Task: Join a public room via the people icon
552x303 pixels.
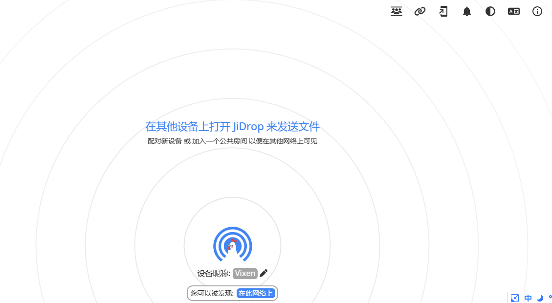Action: click(396, 11)
